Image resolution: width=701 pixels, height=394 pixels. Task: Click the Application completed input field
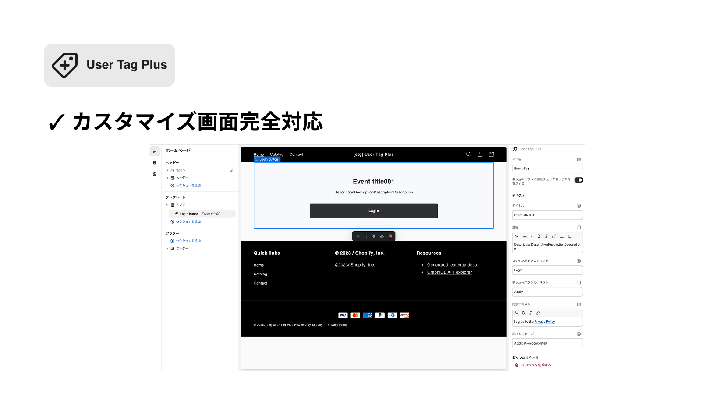pos(547,343)
